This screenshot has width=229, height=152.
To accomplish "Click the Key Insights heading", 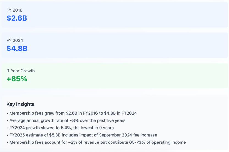I will pos(20,104).
